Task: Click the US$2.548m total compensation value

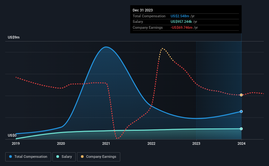Action: coord(180,16)
